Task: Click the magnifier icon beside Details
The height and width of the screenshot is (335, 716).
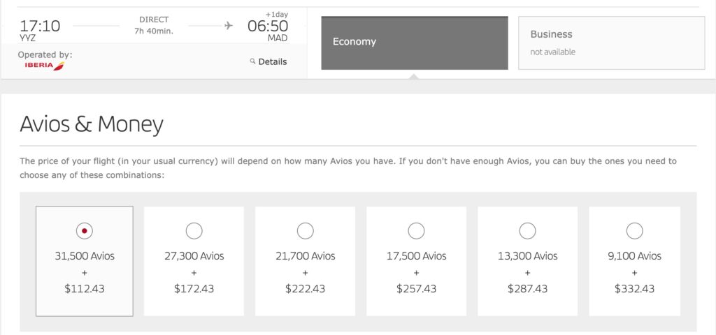Action: click(x=252, y=61)
